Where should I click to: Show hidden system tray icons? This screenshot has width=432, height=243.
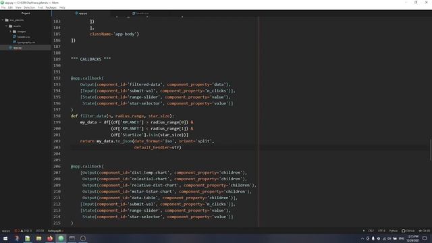[x=362, y=238]
